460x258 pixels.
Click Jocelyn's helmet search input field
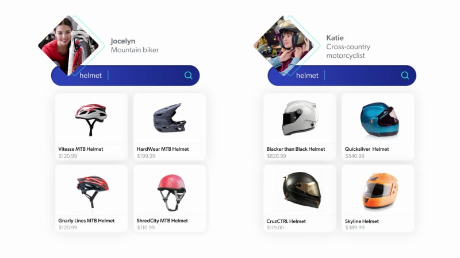pos(125,76)
